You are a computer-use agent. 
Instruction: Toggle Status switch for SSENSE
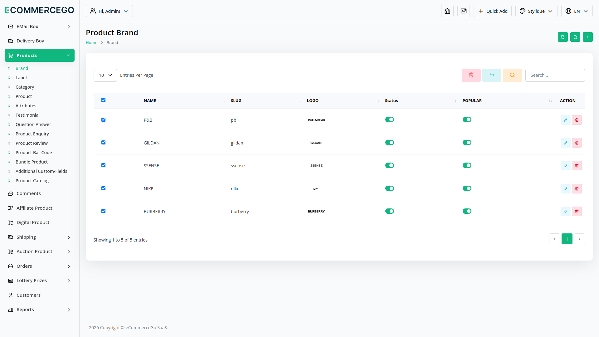coord(390,165)
